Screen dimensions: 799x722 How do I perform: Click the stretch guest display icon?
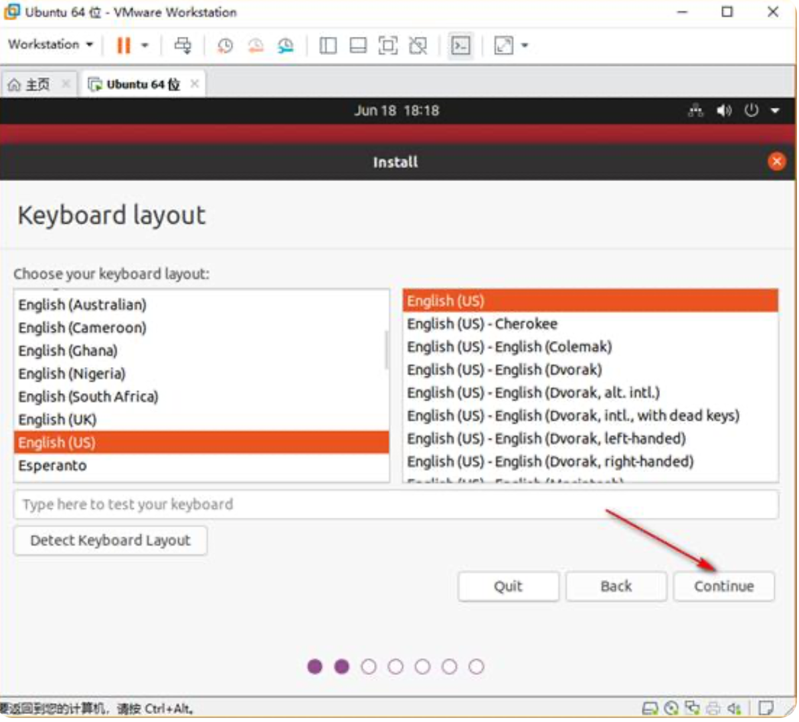pyautogui.click(x=503, y=46)
